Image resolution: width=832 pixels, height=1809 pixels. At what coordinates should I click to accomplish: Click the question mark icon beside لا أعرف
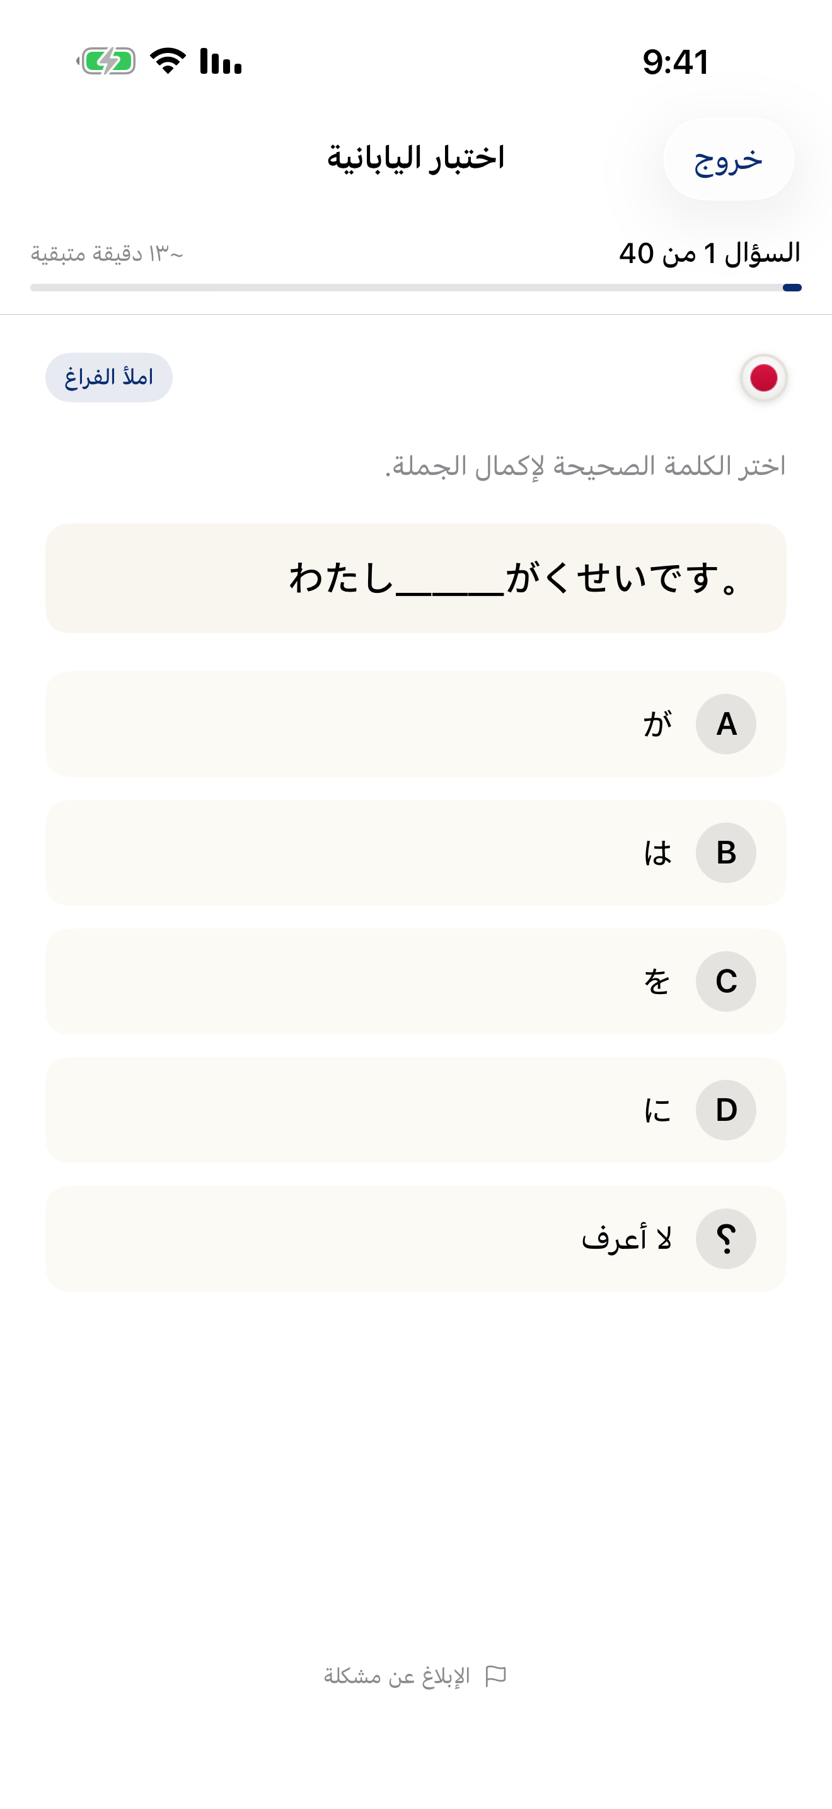point(726,1239)
